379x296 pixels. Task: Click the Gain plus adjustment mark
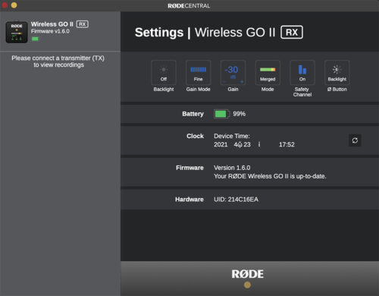pyautogui.click(x=242, y=82)
